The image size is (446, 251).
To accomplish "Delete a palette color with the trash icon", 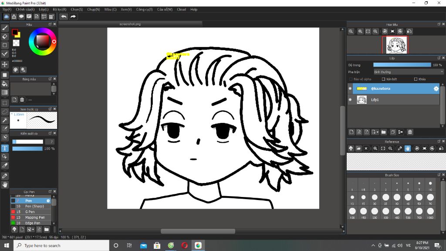I will 22,100.
